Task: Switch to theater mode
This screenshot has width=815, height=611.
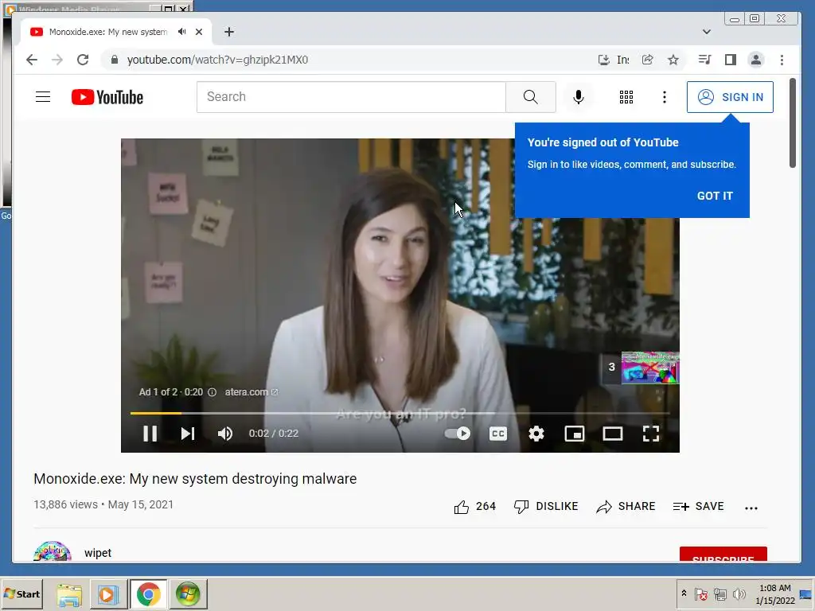Action: (613, 434)
